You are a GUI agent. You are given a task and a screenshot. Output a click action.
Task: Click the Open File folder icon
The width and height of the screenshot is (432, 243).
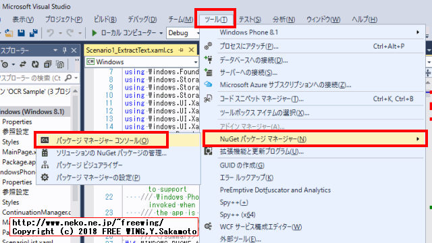[x=9, y=33]
